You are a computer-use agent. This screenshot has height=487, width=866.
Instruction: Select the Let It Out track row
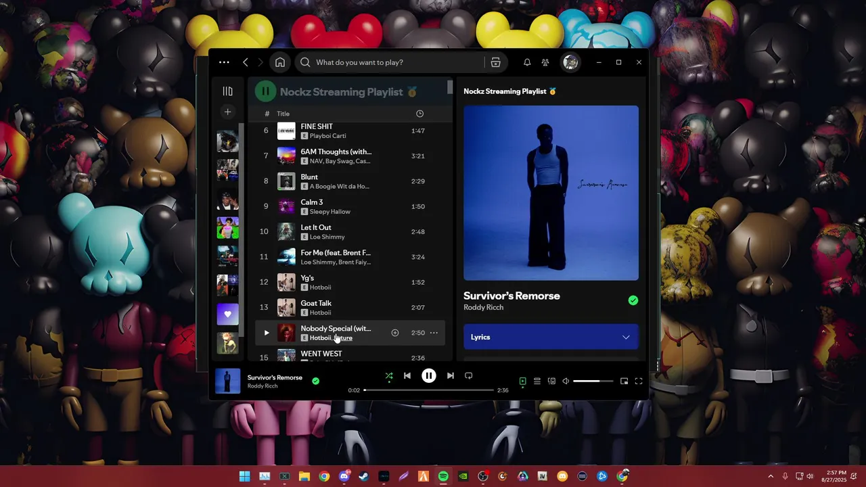tap(350, 232)
